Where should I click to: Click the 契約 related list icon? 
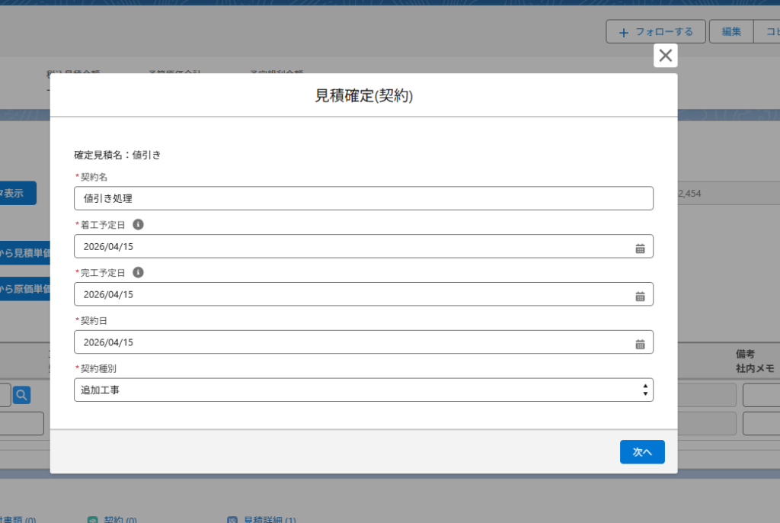coord(93,519)
